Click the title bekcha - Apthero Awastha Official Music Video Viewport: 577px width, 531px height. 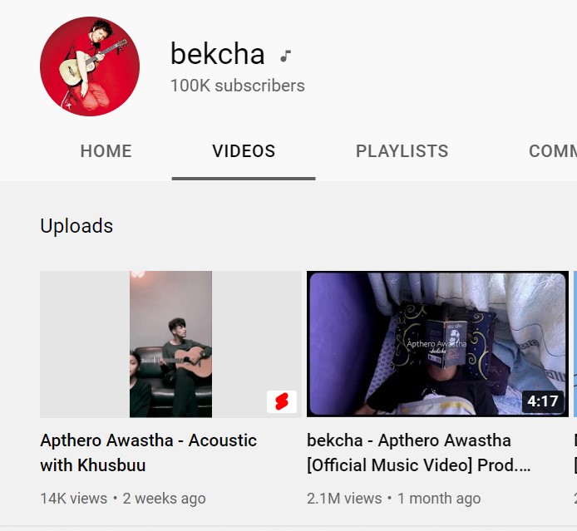[419, 453]
